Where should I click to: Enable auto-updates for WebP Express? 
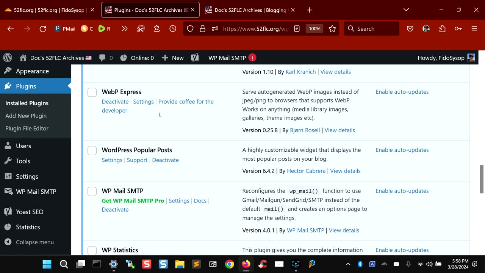click(x=402, y=92)
